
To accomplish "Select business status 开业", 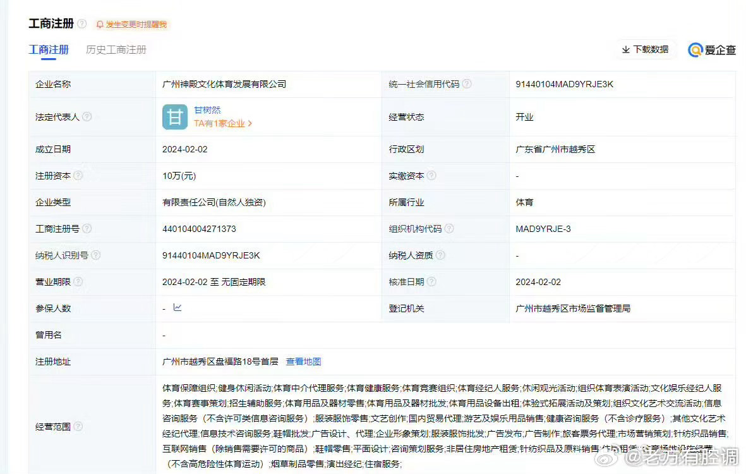I will (524, 117).
